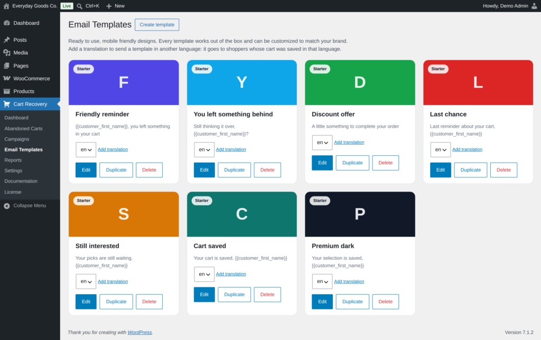Duplicate the Last chance template
This screenshot has width=541, height=340.
pos(471,169)
